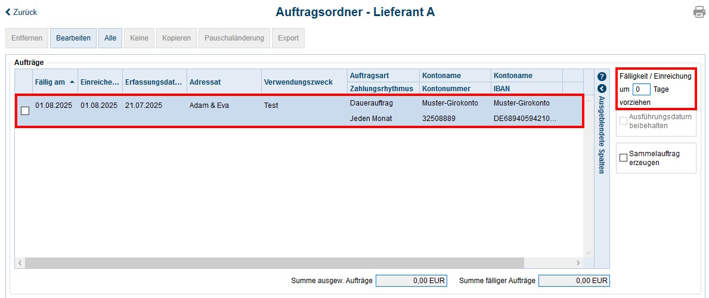Click the Verwendungszweck column header
Image resolution: width=709 pixels, height=298 pixels.
tap(298, 82)
